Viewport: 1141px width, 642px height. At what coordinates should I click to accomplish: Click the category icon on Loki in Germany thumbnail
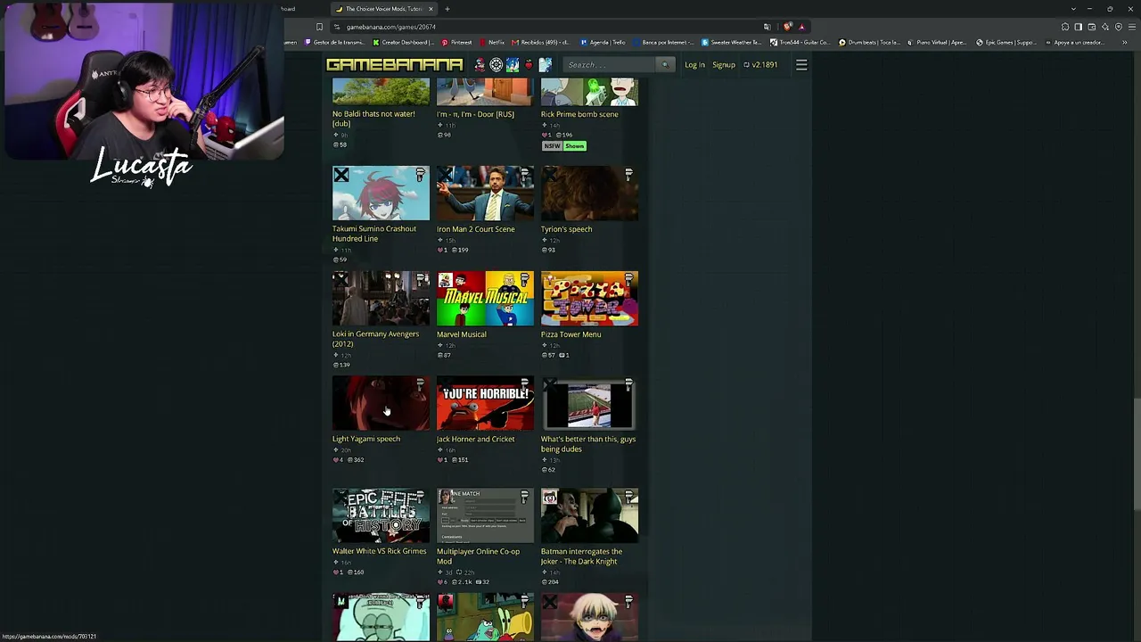pos(420,280)
